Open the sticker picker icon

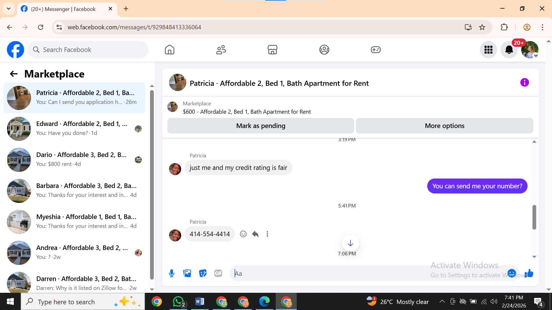203,273
